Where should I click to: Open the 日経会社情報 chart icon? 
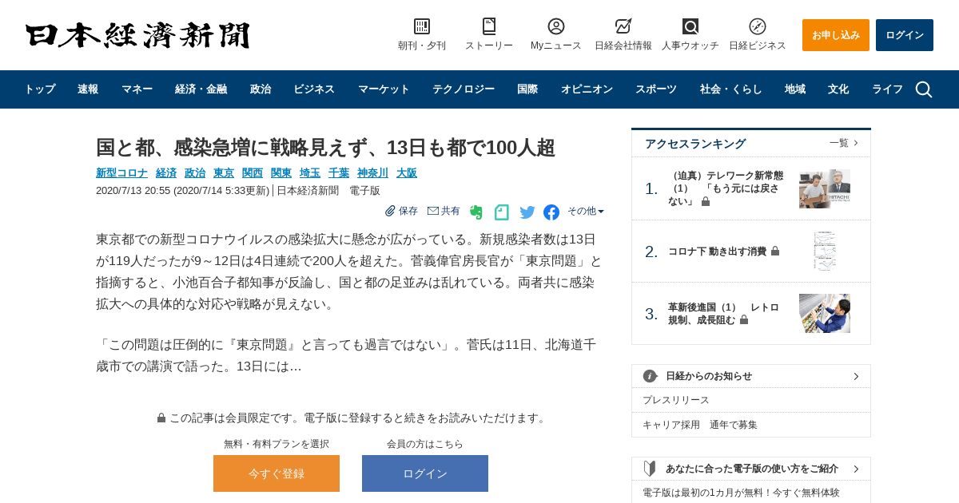coord(623,26)
